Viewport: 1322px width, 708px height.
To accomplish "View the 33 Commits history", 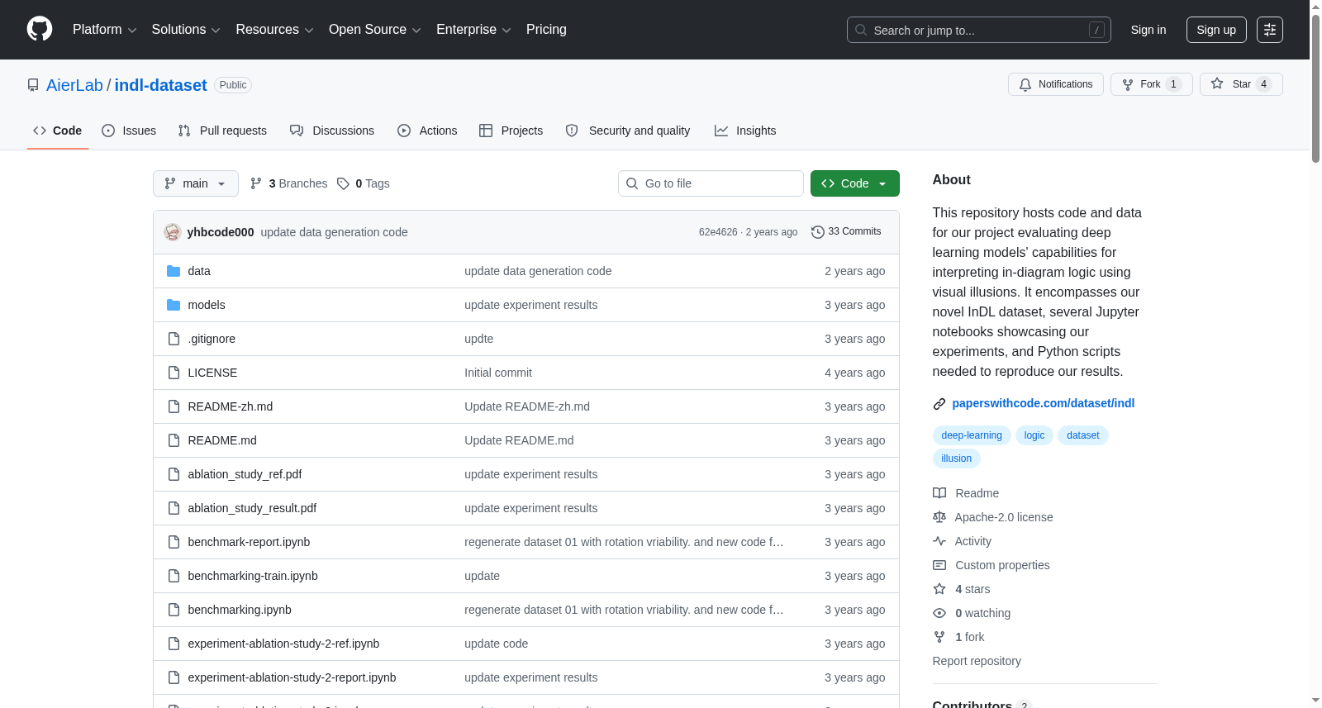I will pyautogui.click(x=846, y=231).
